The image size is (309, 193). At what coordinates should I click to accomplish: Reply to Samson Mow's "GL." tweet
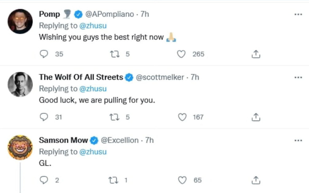click(44, 180)
